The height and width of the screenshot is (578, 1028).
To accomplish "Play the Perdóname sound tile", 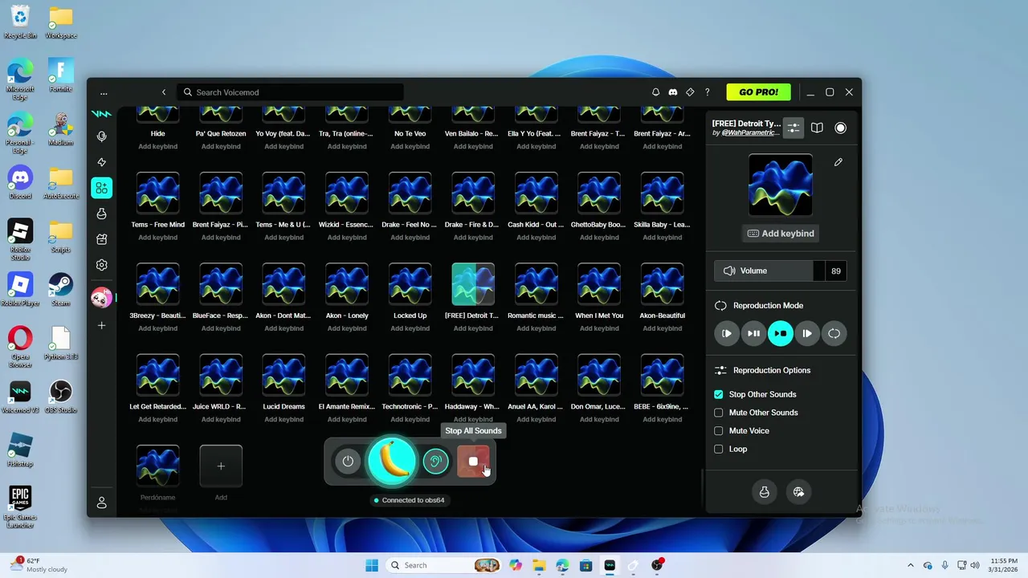I will (x=157, y=466).
